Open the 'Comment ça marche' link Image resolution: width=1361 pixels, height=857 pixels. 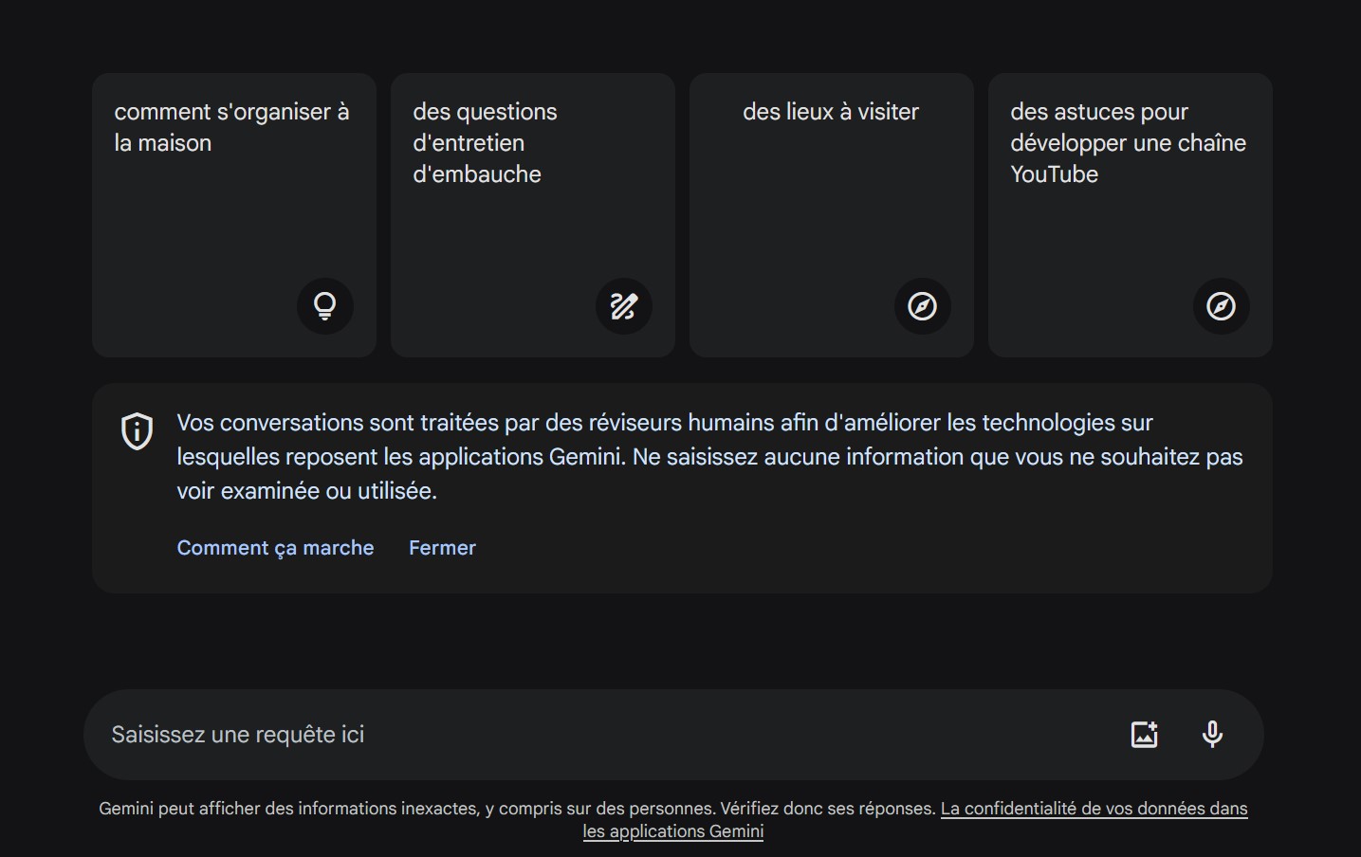click(275, 548)
